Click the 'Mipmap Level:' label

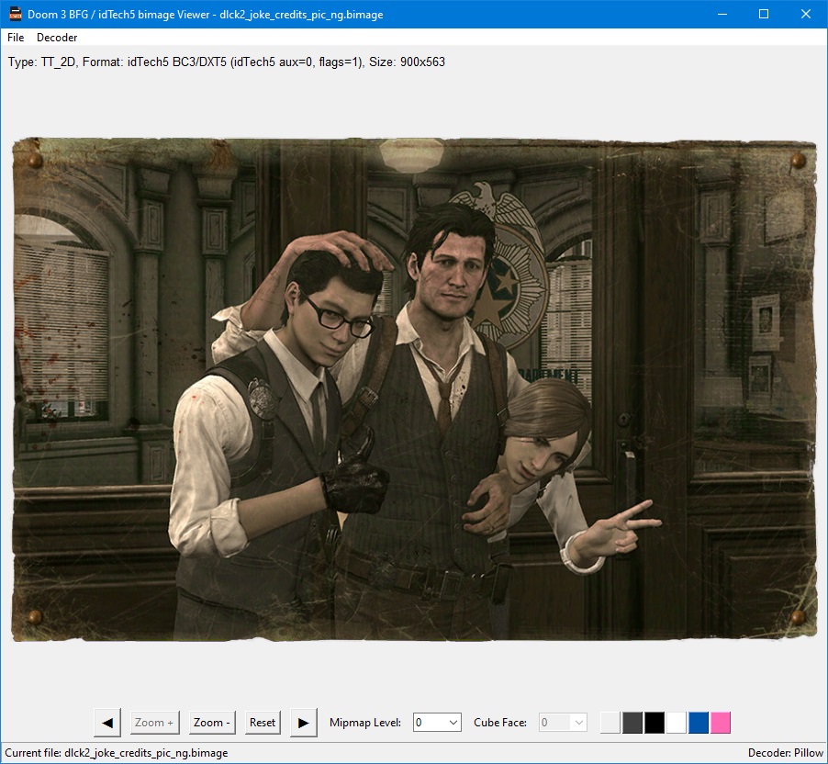click(x=365, y=723)
